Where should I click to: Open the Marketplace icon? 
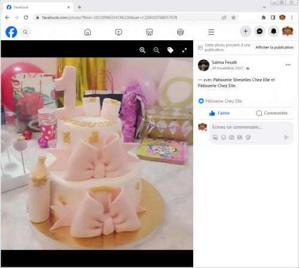149,32
